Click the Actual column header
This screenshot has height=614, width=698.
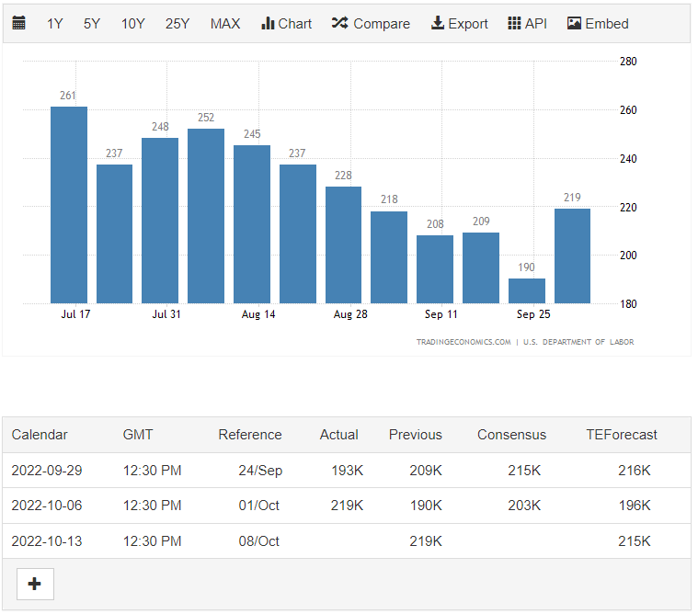point(338,435)
